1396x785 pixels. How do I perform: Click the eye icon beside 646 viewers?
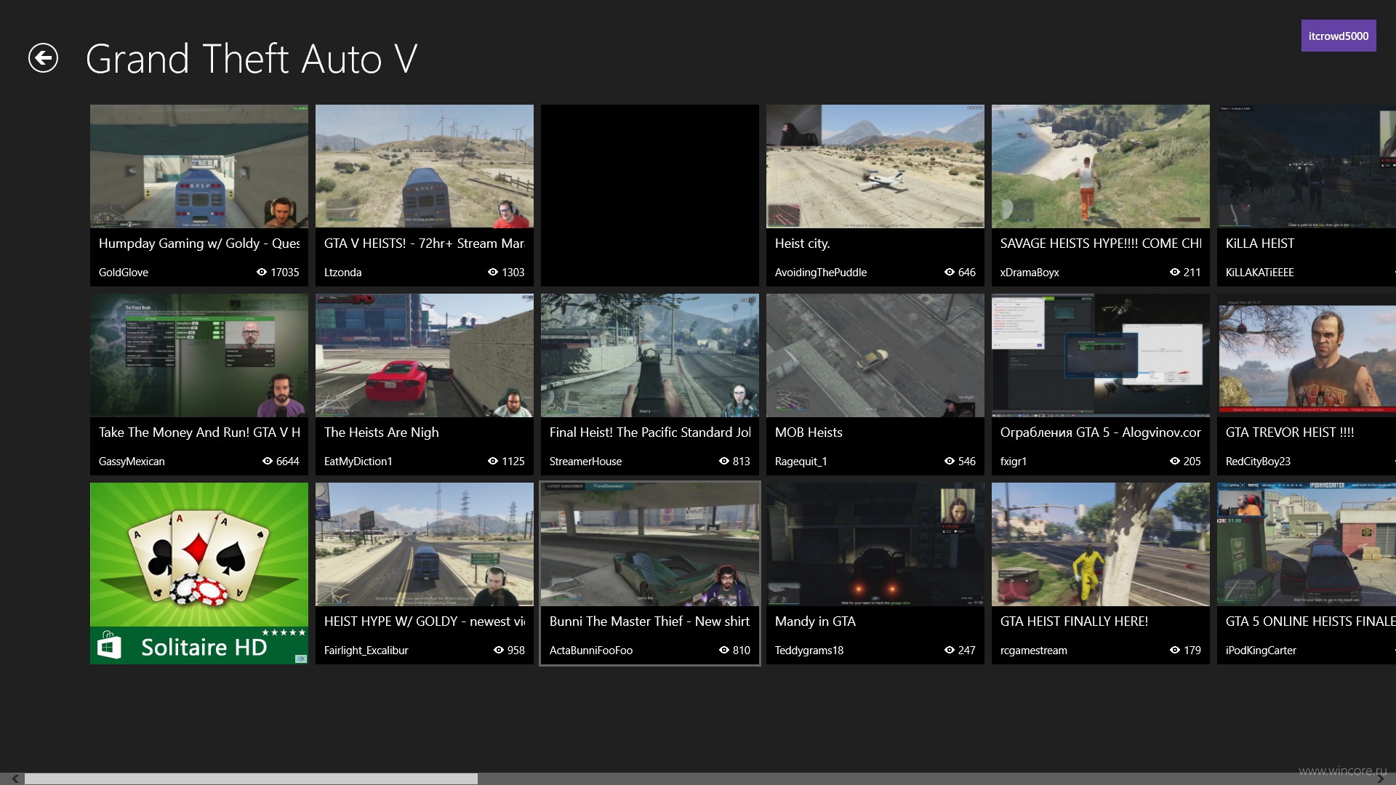coord(950,272)
